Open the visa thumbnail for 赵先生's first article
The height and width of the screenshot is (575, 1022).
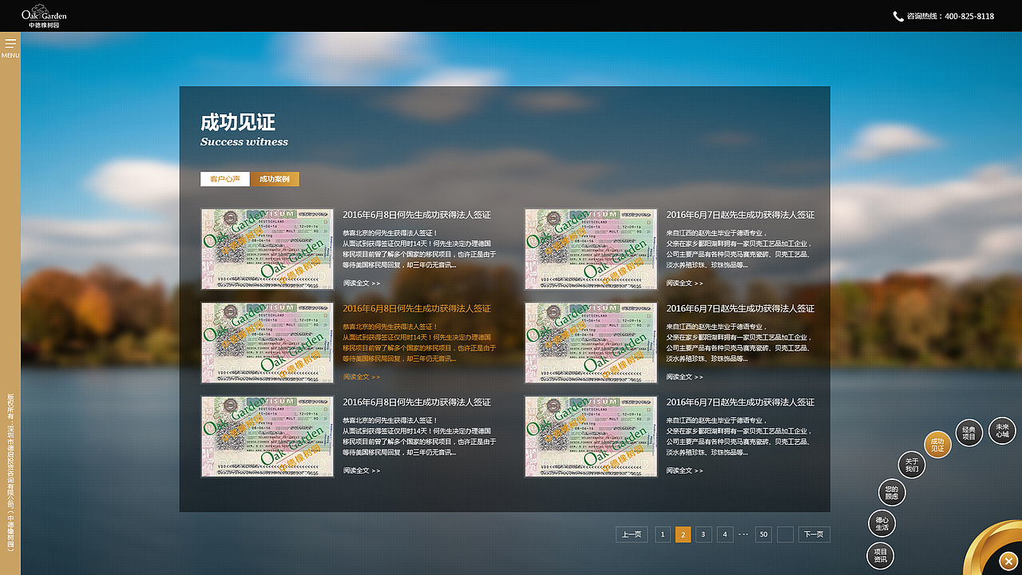591,249
